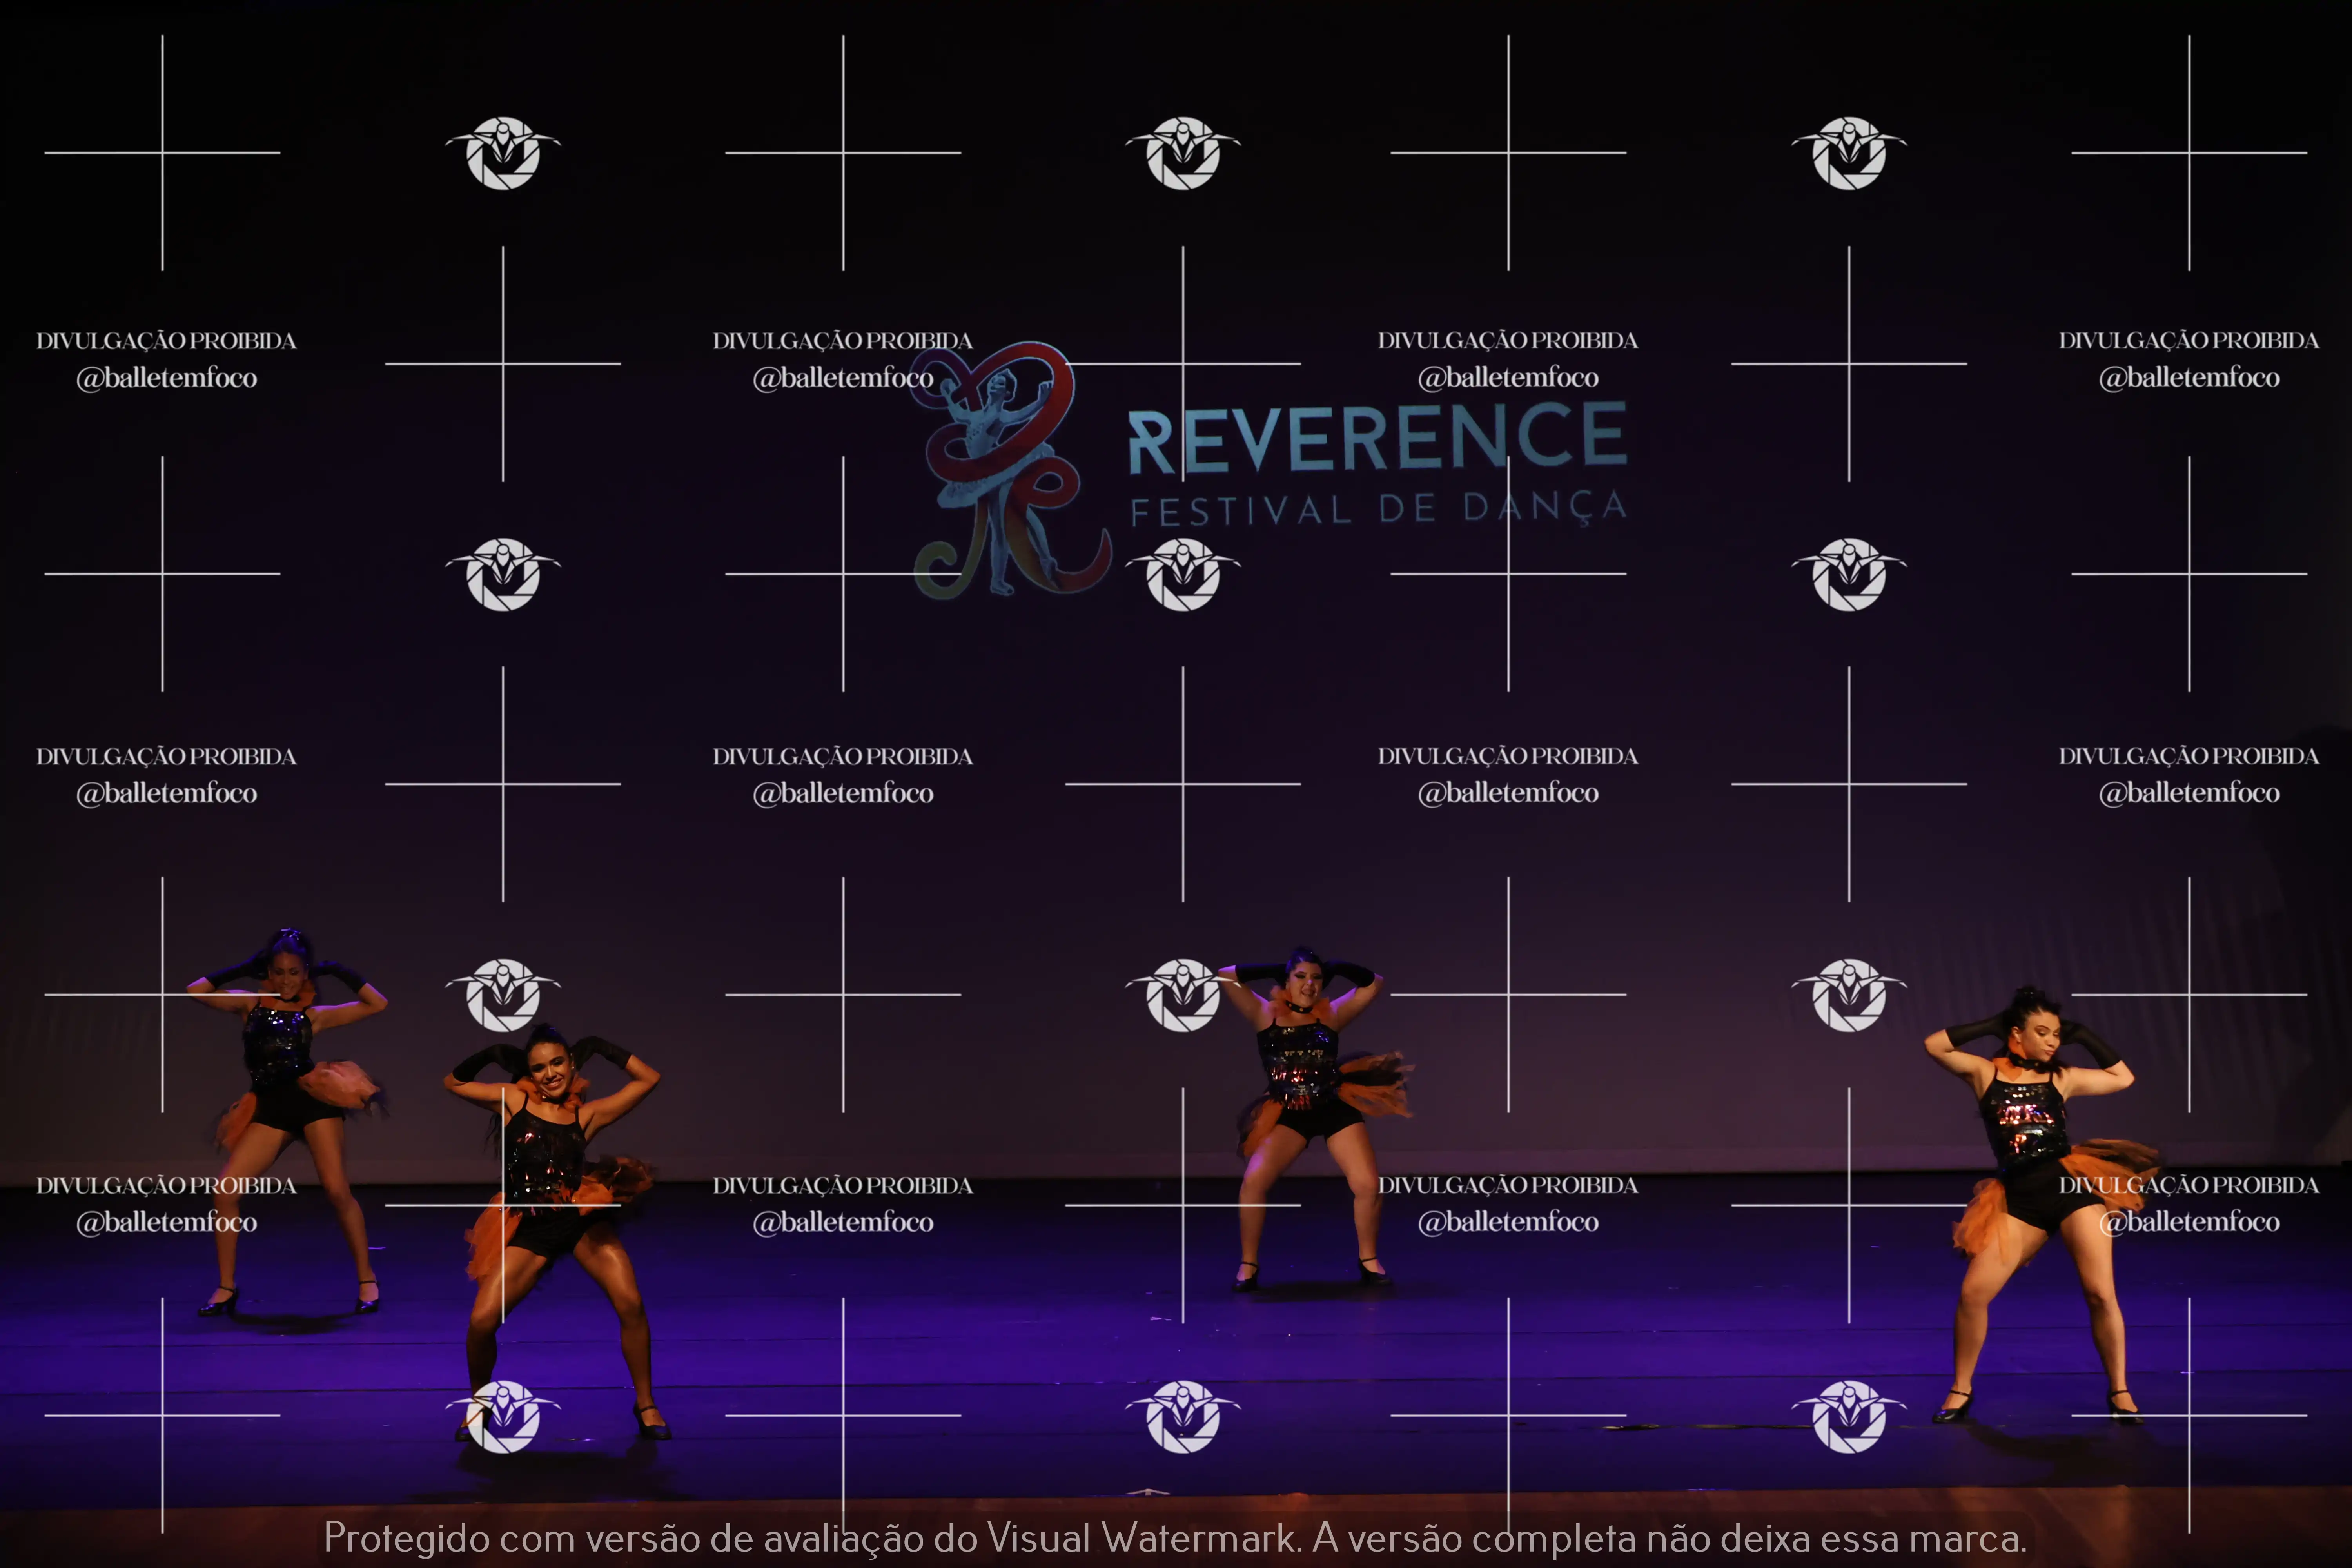Screen dimensions: 2352x1568
Task: Click crosshair mark in the top-left corner
Action: tap(162, 153)
